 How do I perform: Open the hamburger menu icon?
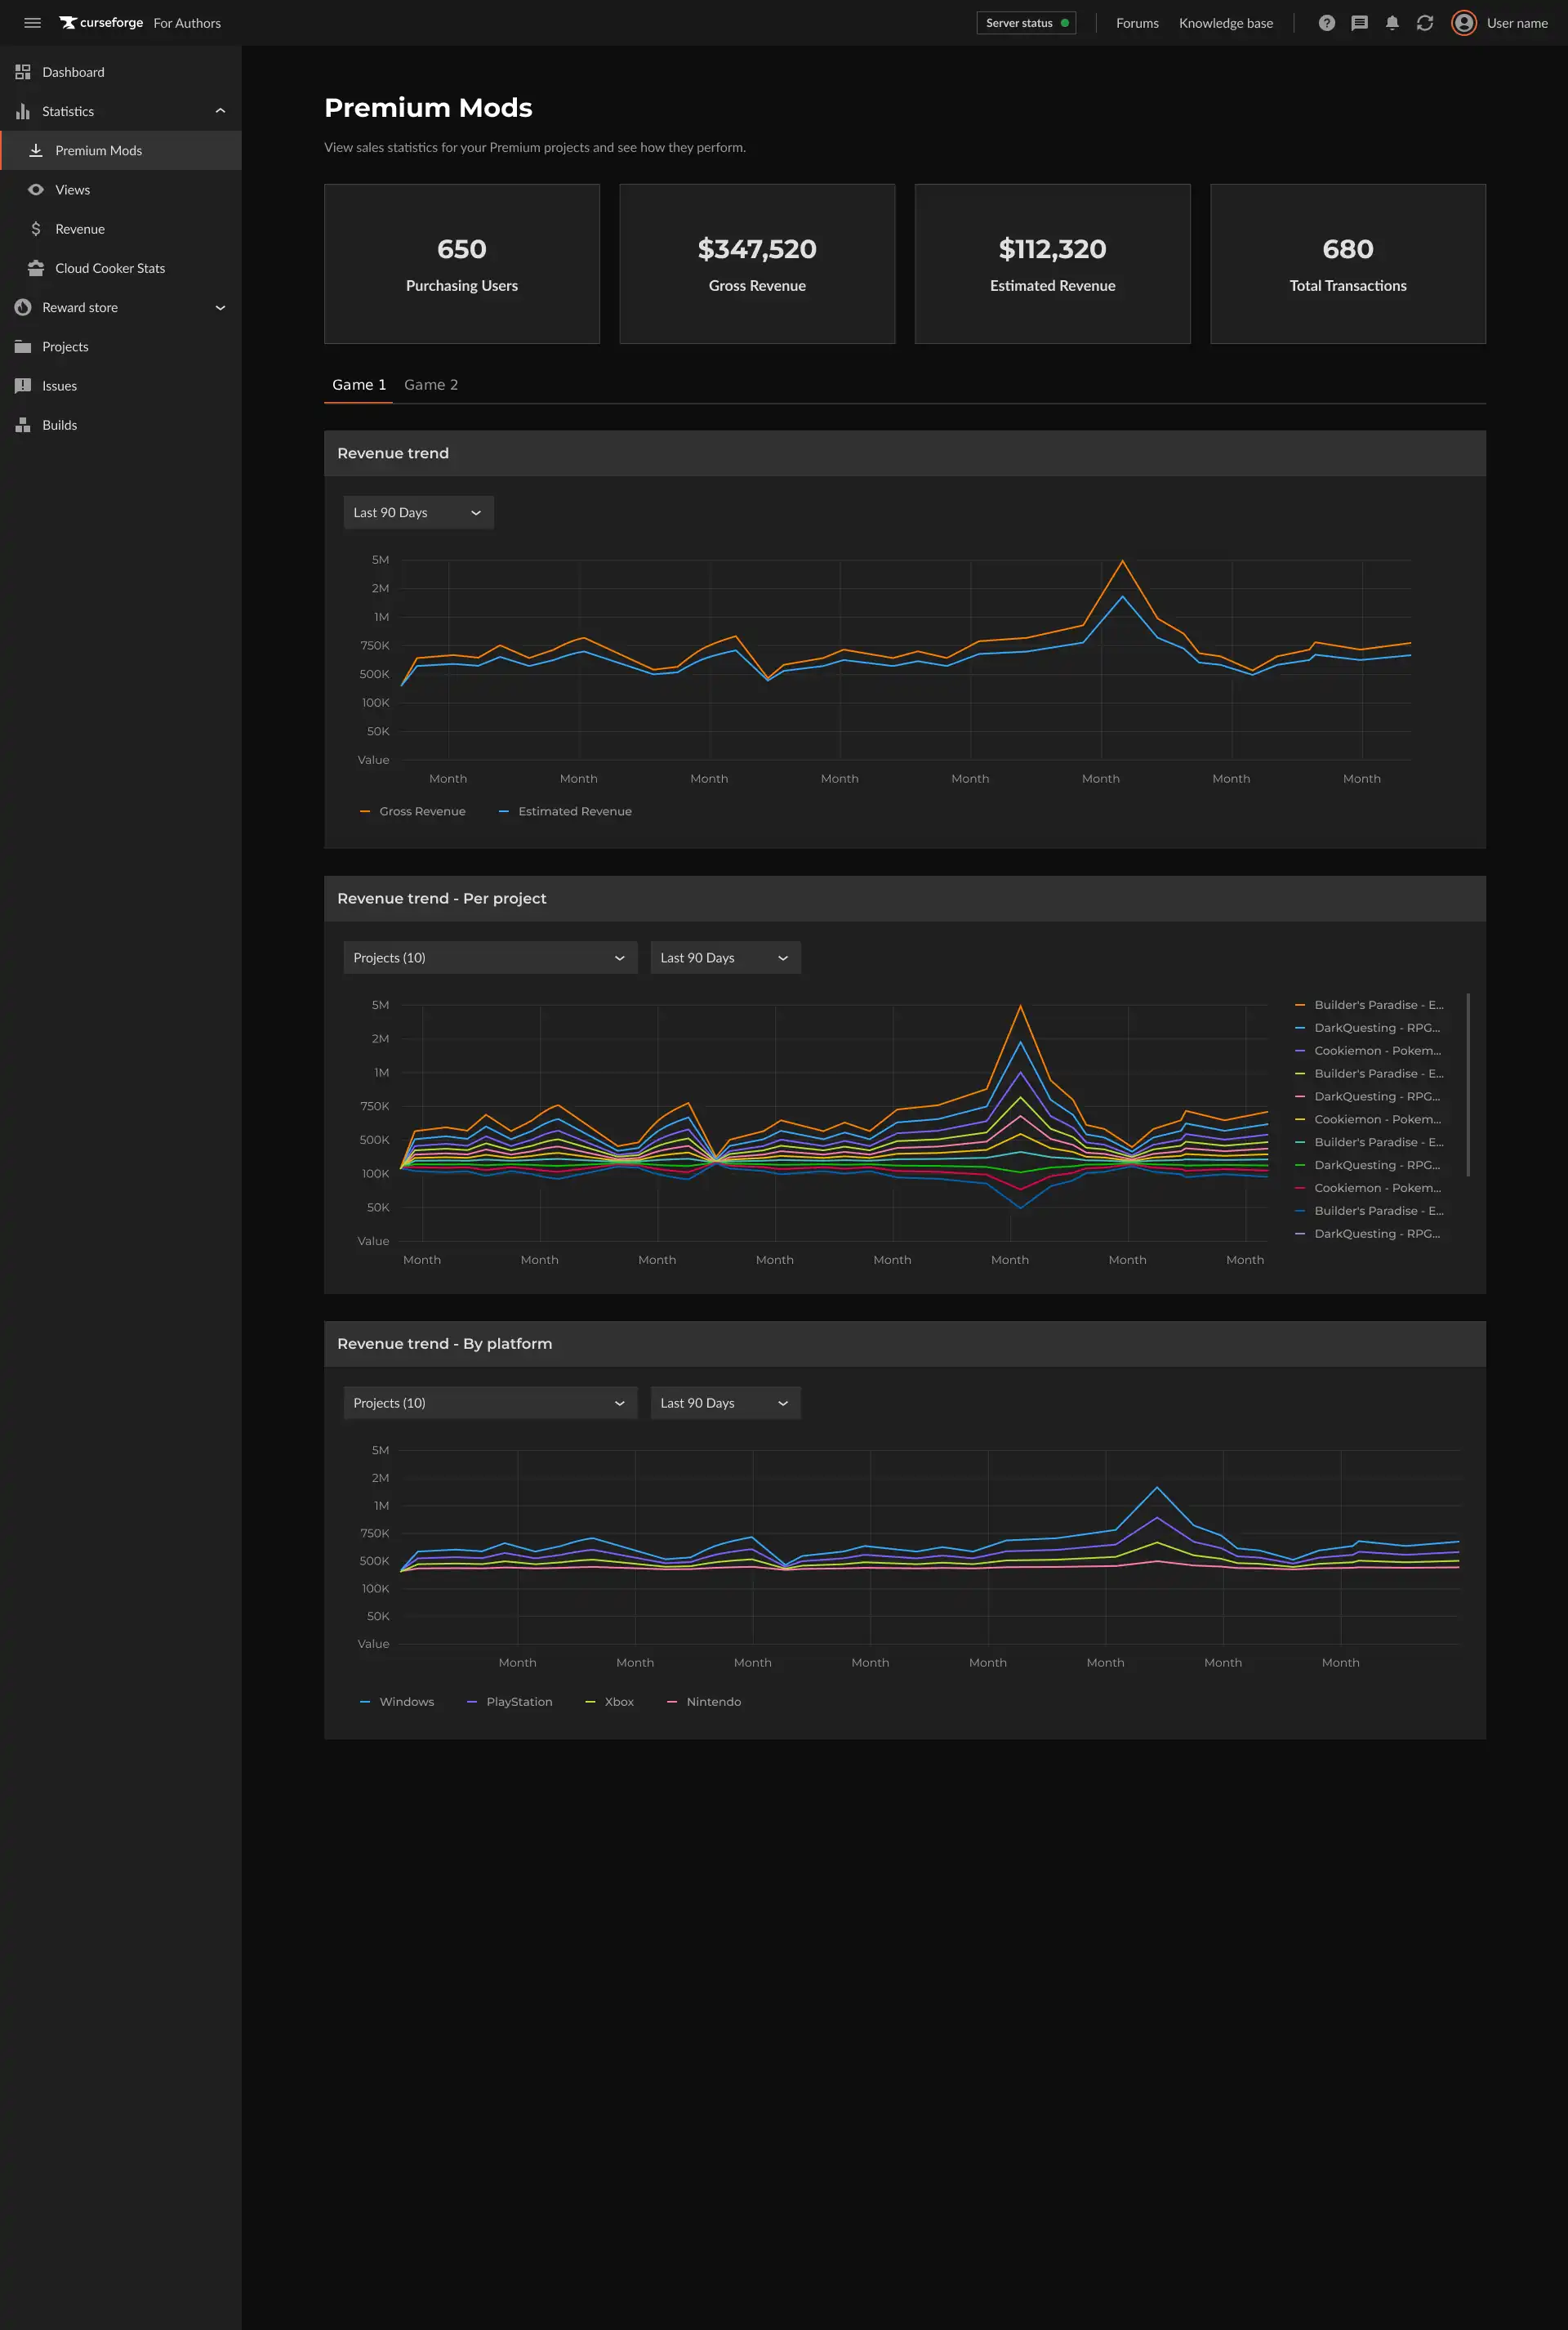click(x=32, y=23)
